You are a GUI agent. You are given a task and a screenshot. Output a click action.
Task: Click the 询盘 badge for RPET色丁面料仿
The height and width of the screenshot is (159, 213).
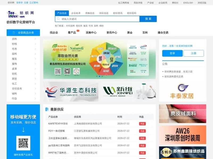142,153
